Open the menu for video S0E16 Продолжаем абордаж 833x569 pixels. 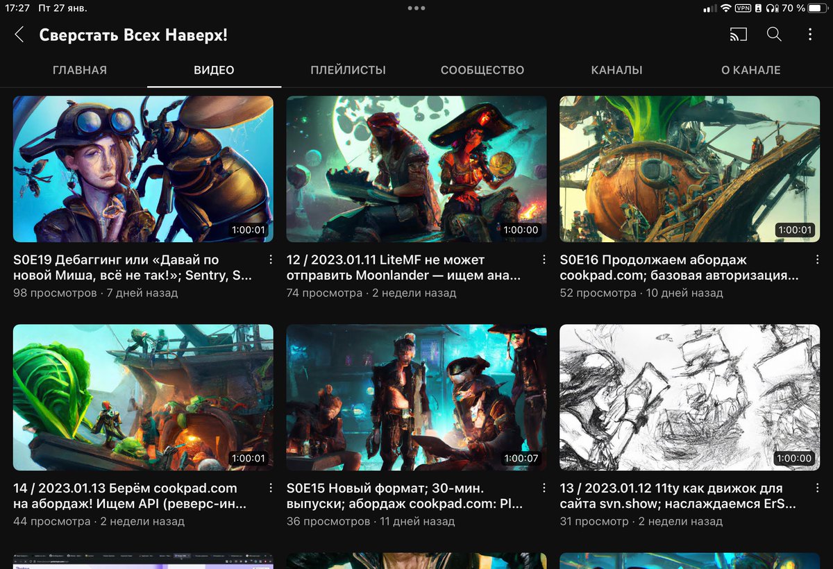point(817,260)
